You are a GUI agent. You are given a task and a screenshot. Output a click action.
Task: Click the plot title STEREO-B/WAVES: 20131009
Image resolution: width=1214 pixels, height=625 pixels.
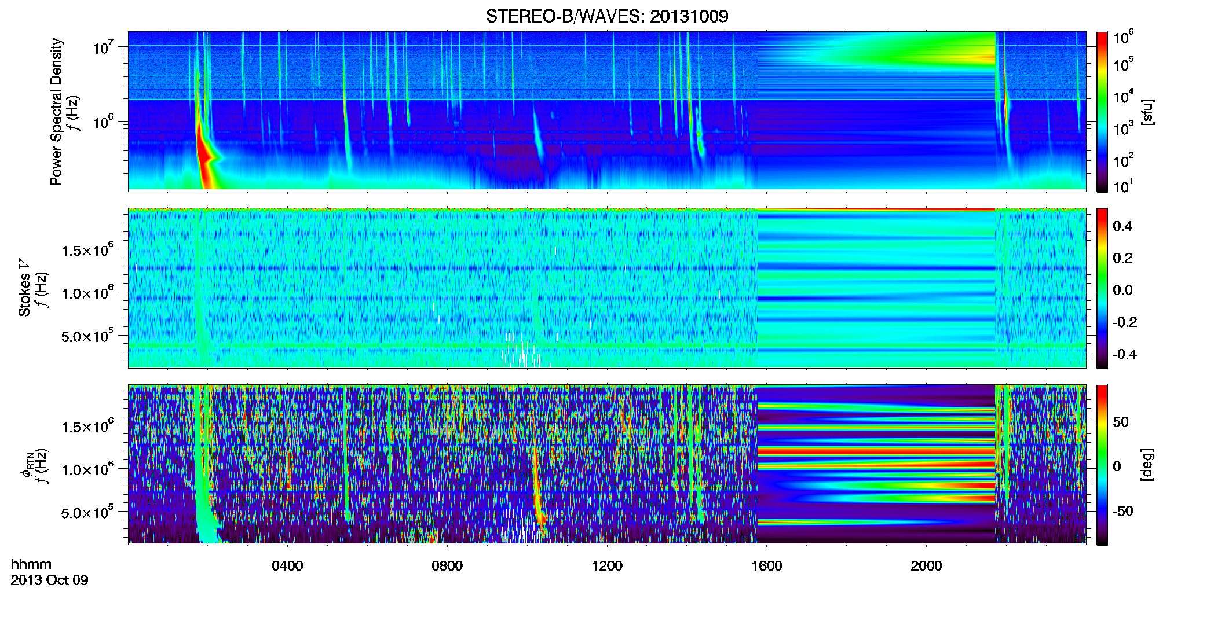607,16
